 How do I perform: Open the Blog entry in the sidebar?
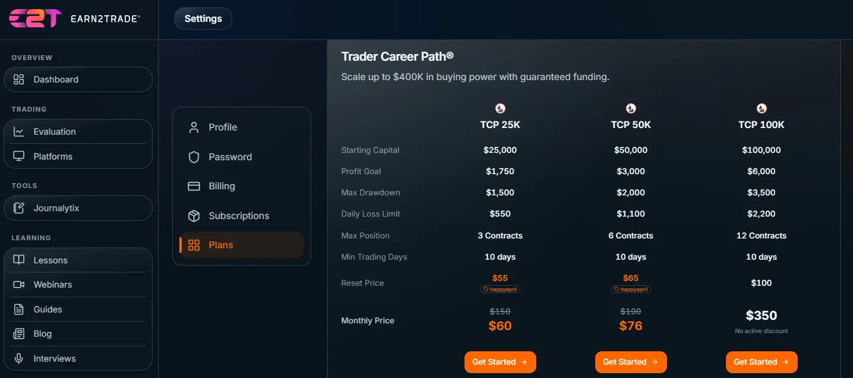42,333
